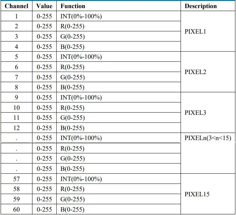This screenshot has width=236, height=215.
Task: Click the 0-255 value for channel 9
Action: (x=44, y=97)
